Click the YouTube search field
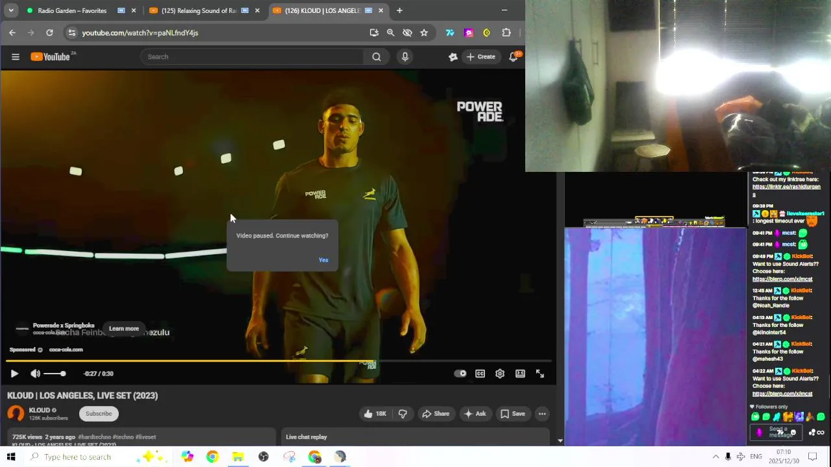 [253, 56]
